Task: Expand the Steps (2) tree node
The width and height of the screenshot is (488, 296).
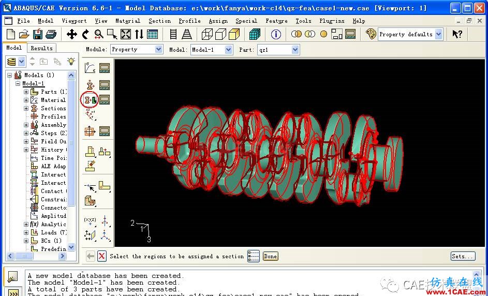Action: click(26, 133)
